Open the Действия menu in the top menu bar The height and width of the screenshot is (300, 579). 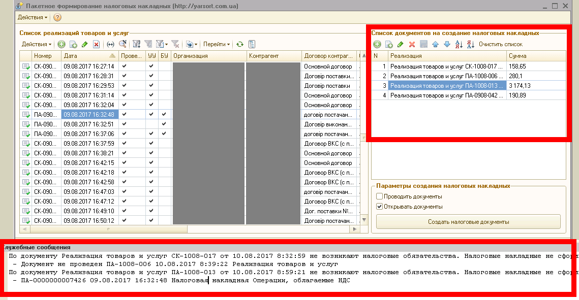click(33, 17)
